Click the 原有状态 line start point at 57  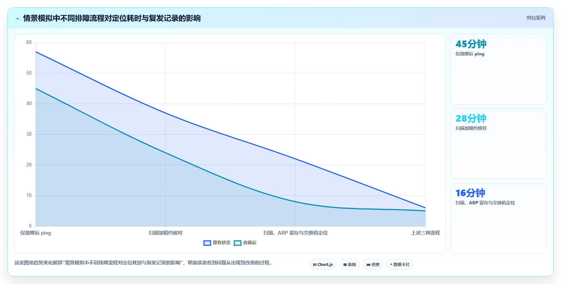tap(36, 52)
